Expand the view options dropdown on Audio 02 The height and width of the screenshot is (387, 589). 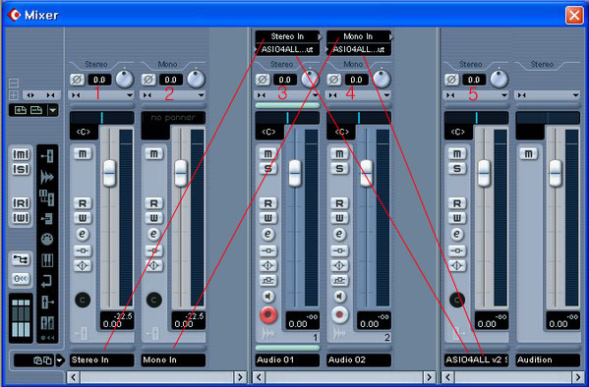pyautogui.click(x=386, y=95)
